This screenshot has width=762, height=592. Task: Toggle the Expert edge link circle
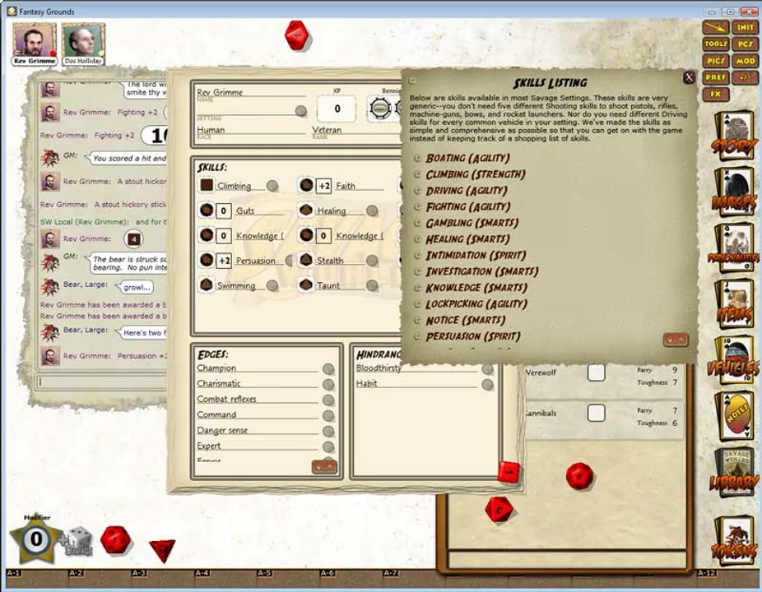click(x=328, y=446)
